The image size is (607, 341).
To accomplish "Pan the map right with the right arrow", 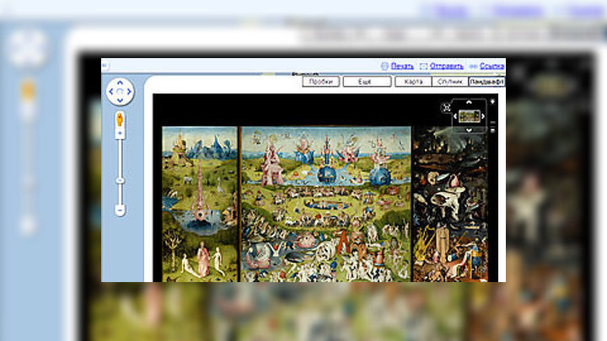I will click(x=129, y=92).
